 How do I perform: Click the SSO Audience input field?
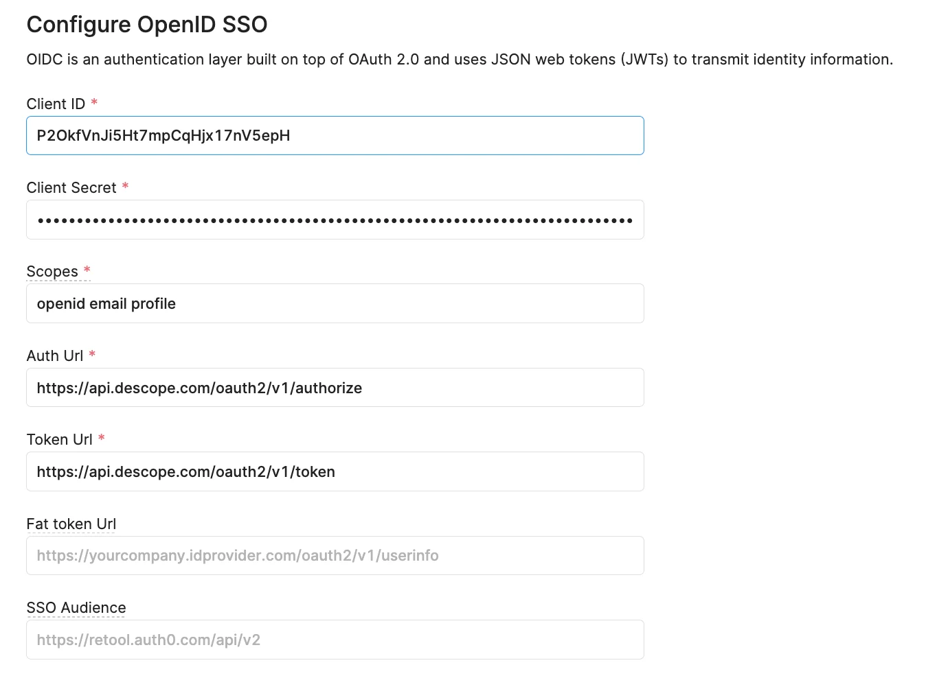point(335,639)
